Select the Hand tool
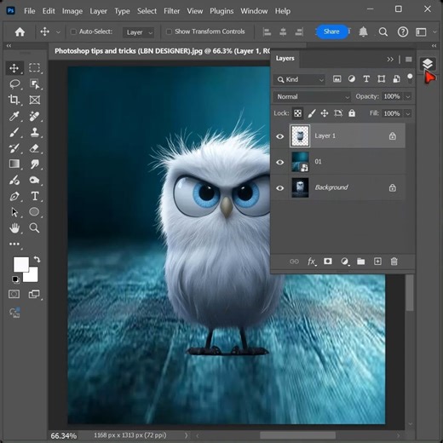Viewport: 443px width, 443px height. 14,228
